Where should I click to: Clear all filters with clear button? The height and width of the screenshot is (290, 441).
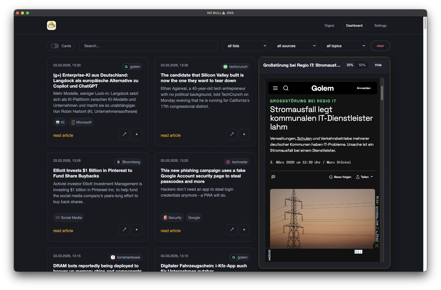coord(380,46)
